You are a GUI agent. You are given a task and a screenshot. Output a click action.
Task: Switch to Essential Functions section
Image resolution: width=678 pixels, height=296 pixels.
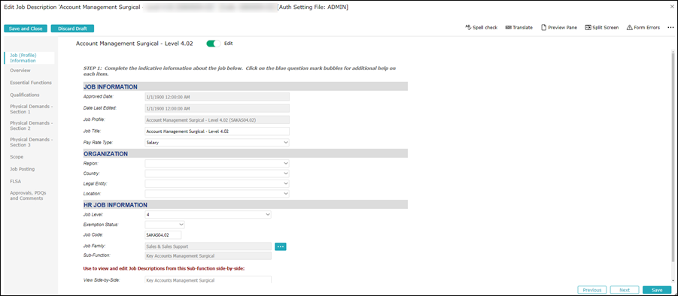pos(31,83)
